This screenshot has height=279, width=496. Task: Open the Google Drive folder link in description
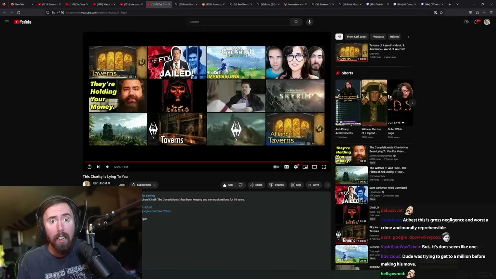coord(157,211)
